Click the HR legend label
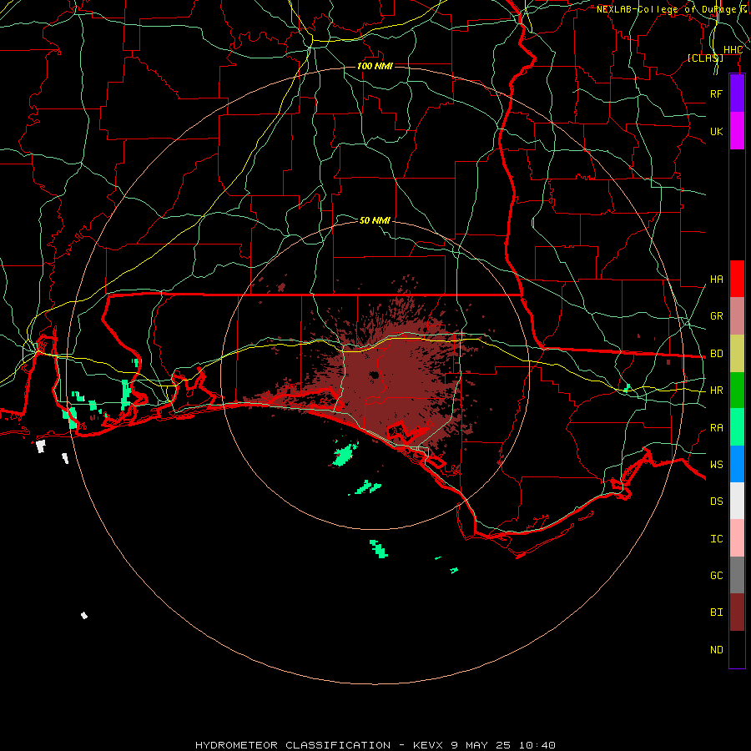The height and width of the screenshot is (751, 751). [x=716, y=391]
